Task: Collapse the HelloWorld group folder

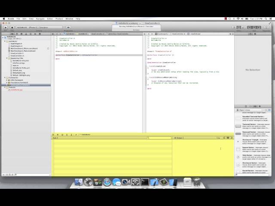Action: pos(5,41)
